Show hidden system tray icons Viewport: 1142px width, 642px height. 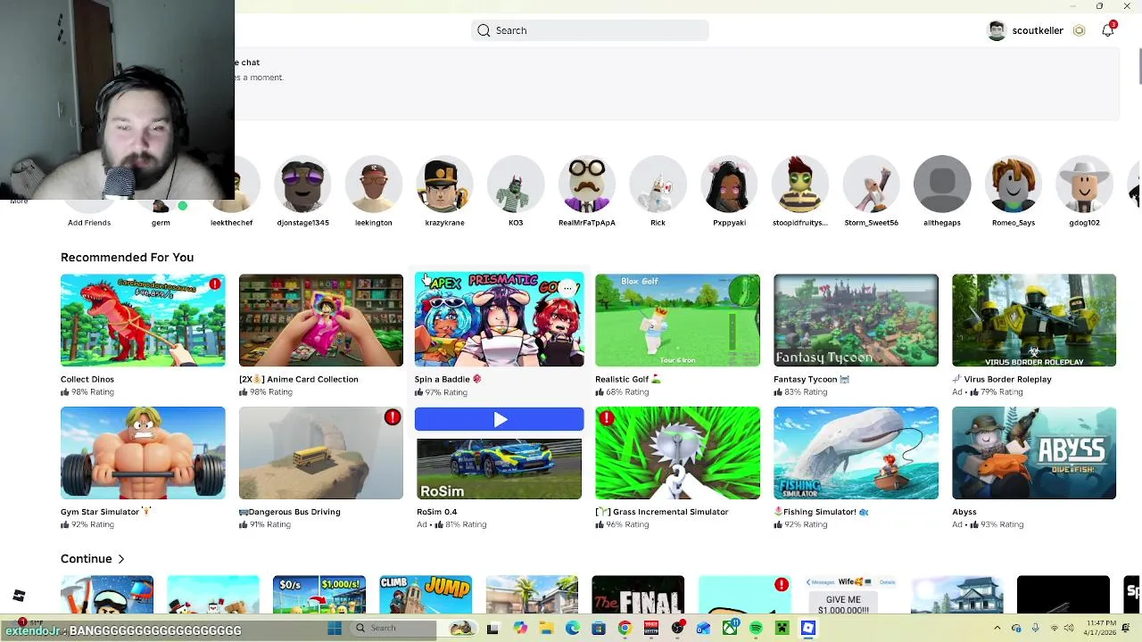pos(997,629)
